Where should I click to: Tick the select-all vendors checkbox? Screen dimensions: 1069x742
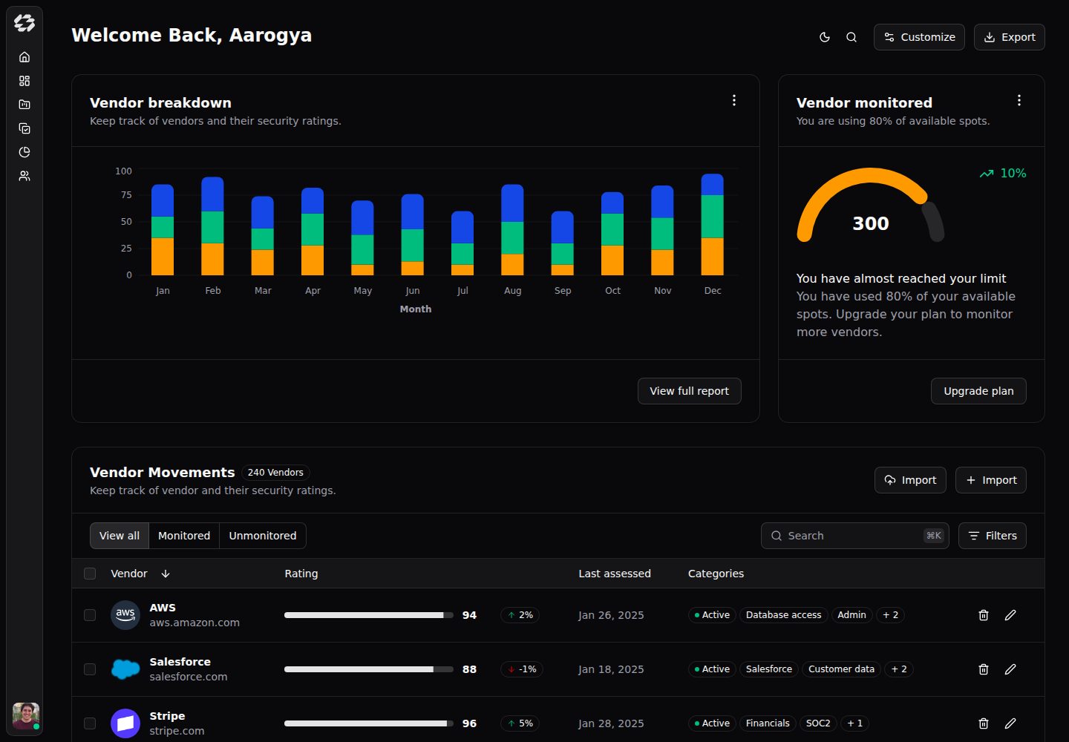90,574
